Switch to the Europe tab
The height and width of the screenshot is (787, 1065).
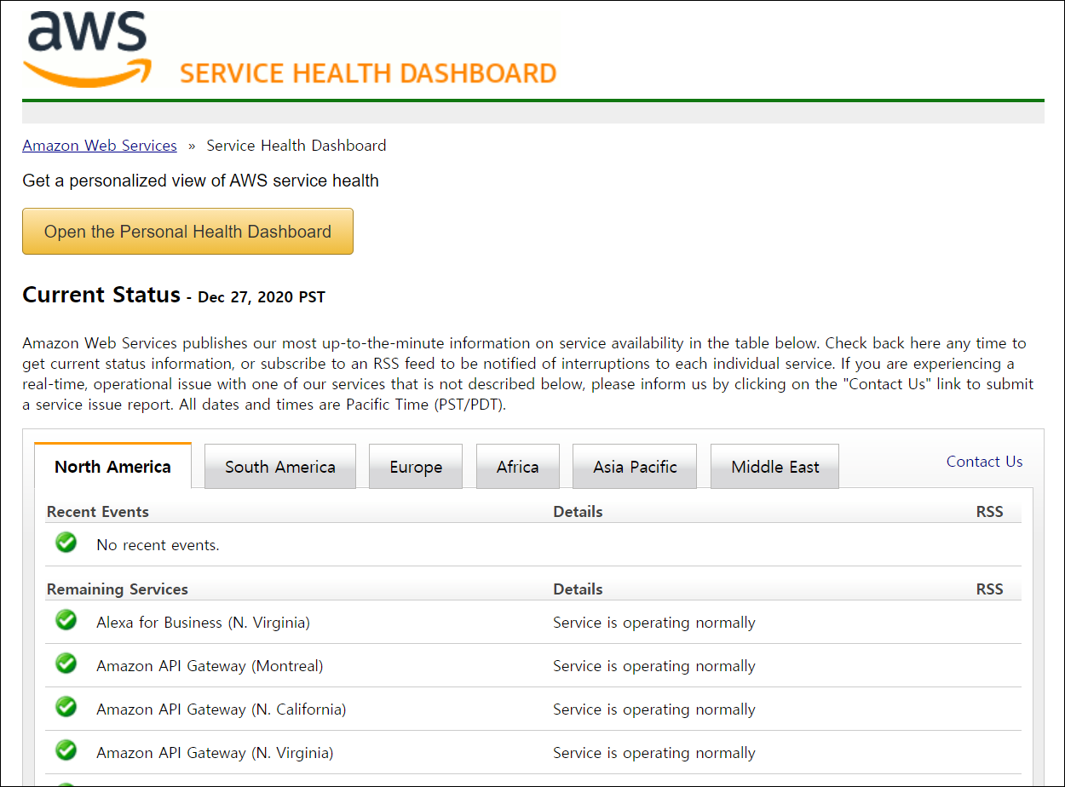(416, 467)
